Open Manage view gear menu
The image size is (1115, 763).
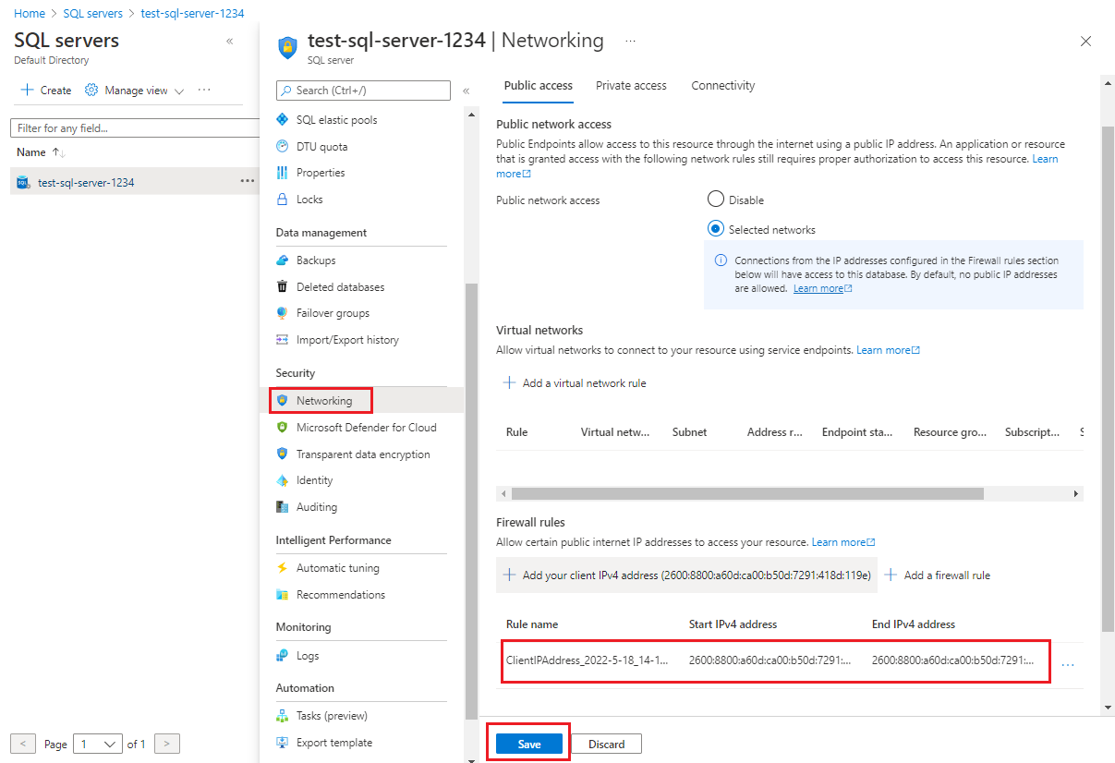pyautogui.click(x=135, y=91)
